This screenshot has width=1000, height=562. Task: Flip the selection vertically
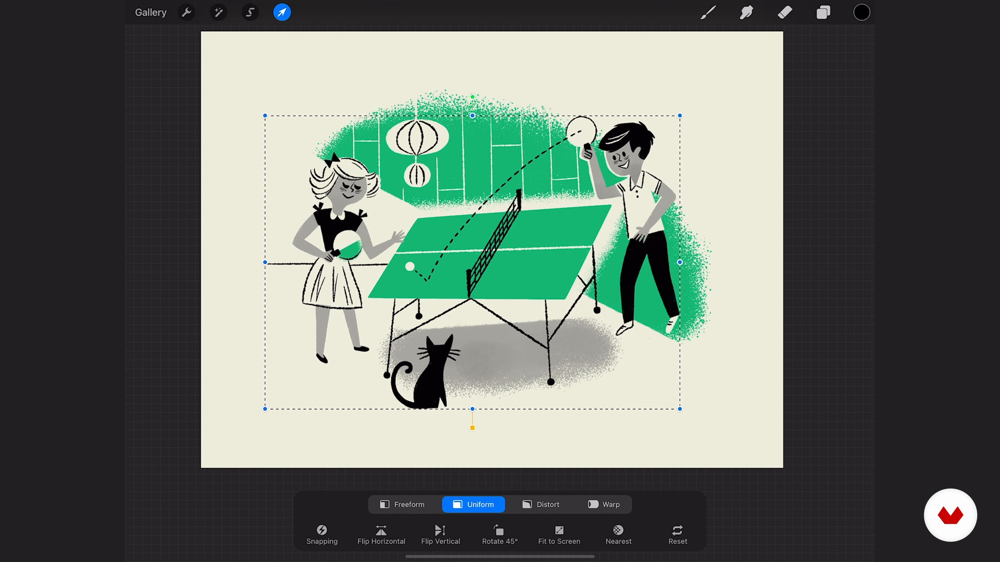click(x=441, y=535)
